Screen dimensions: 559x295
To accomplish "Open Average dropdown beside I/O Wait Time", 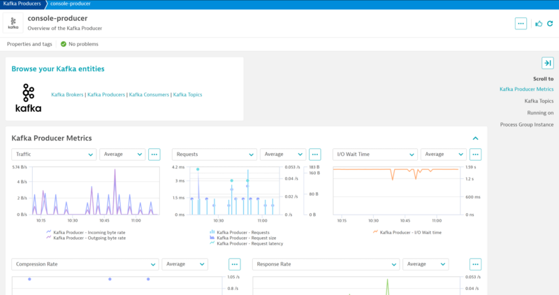I will coord(444,154).
